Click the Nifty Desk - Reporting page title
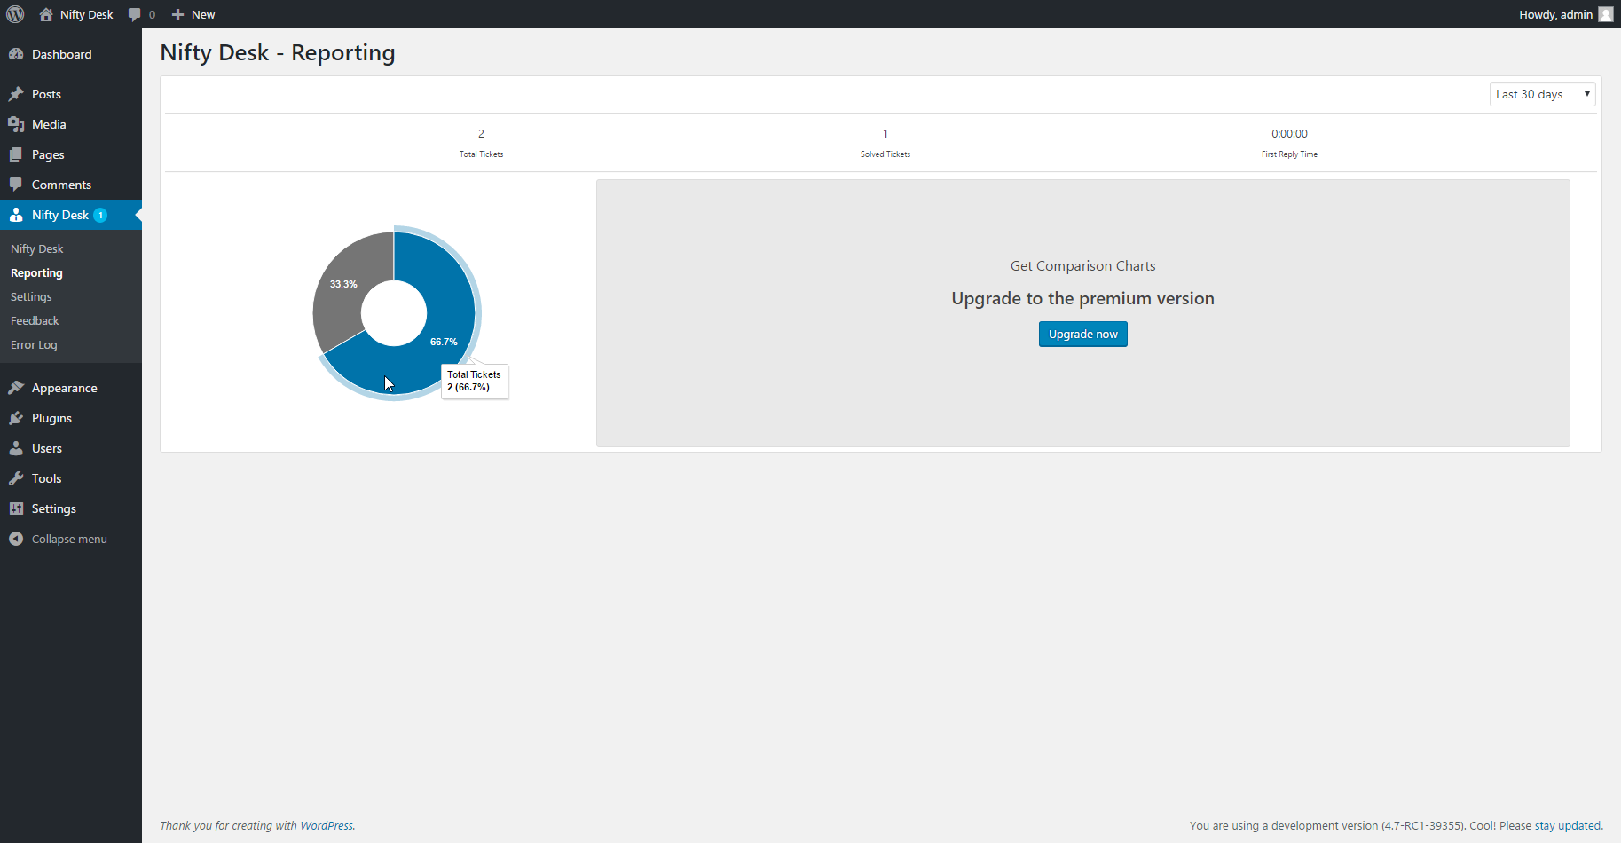 pos(278,53)
